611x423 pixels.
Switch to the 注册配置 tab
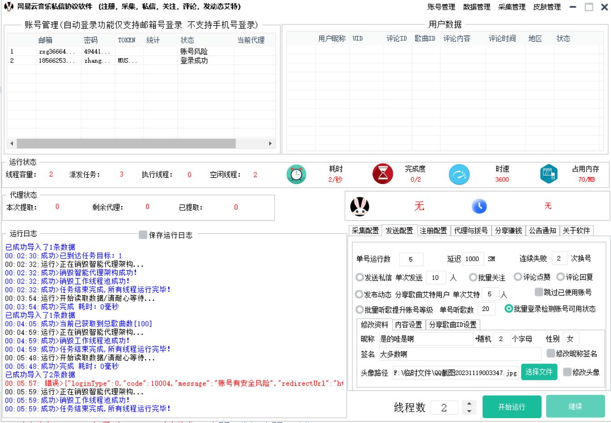[433, 231]
